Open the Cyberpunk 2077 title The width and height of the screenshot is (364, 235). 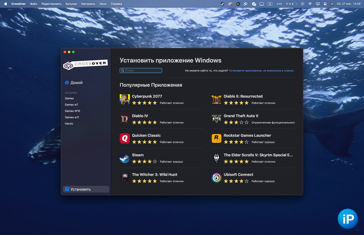[x=147, y=96]
